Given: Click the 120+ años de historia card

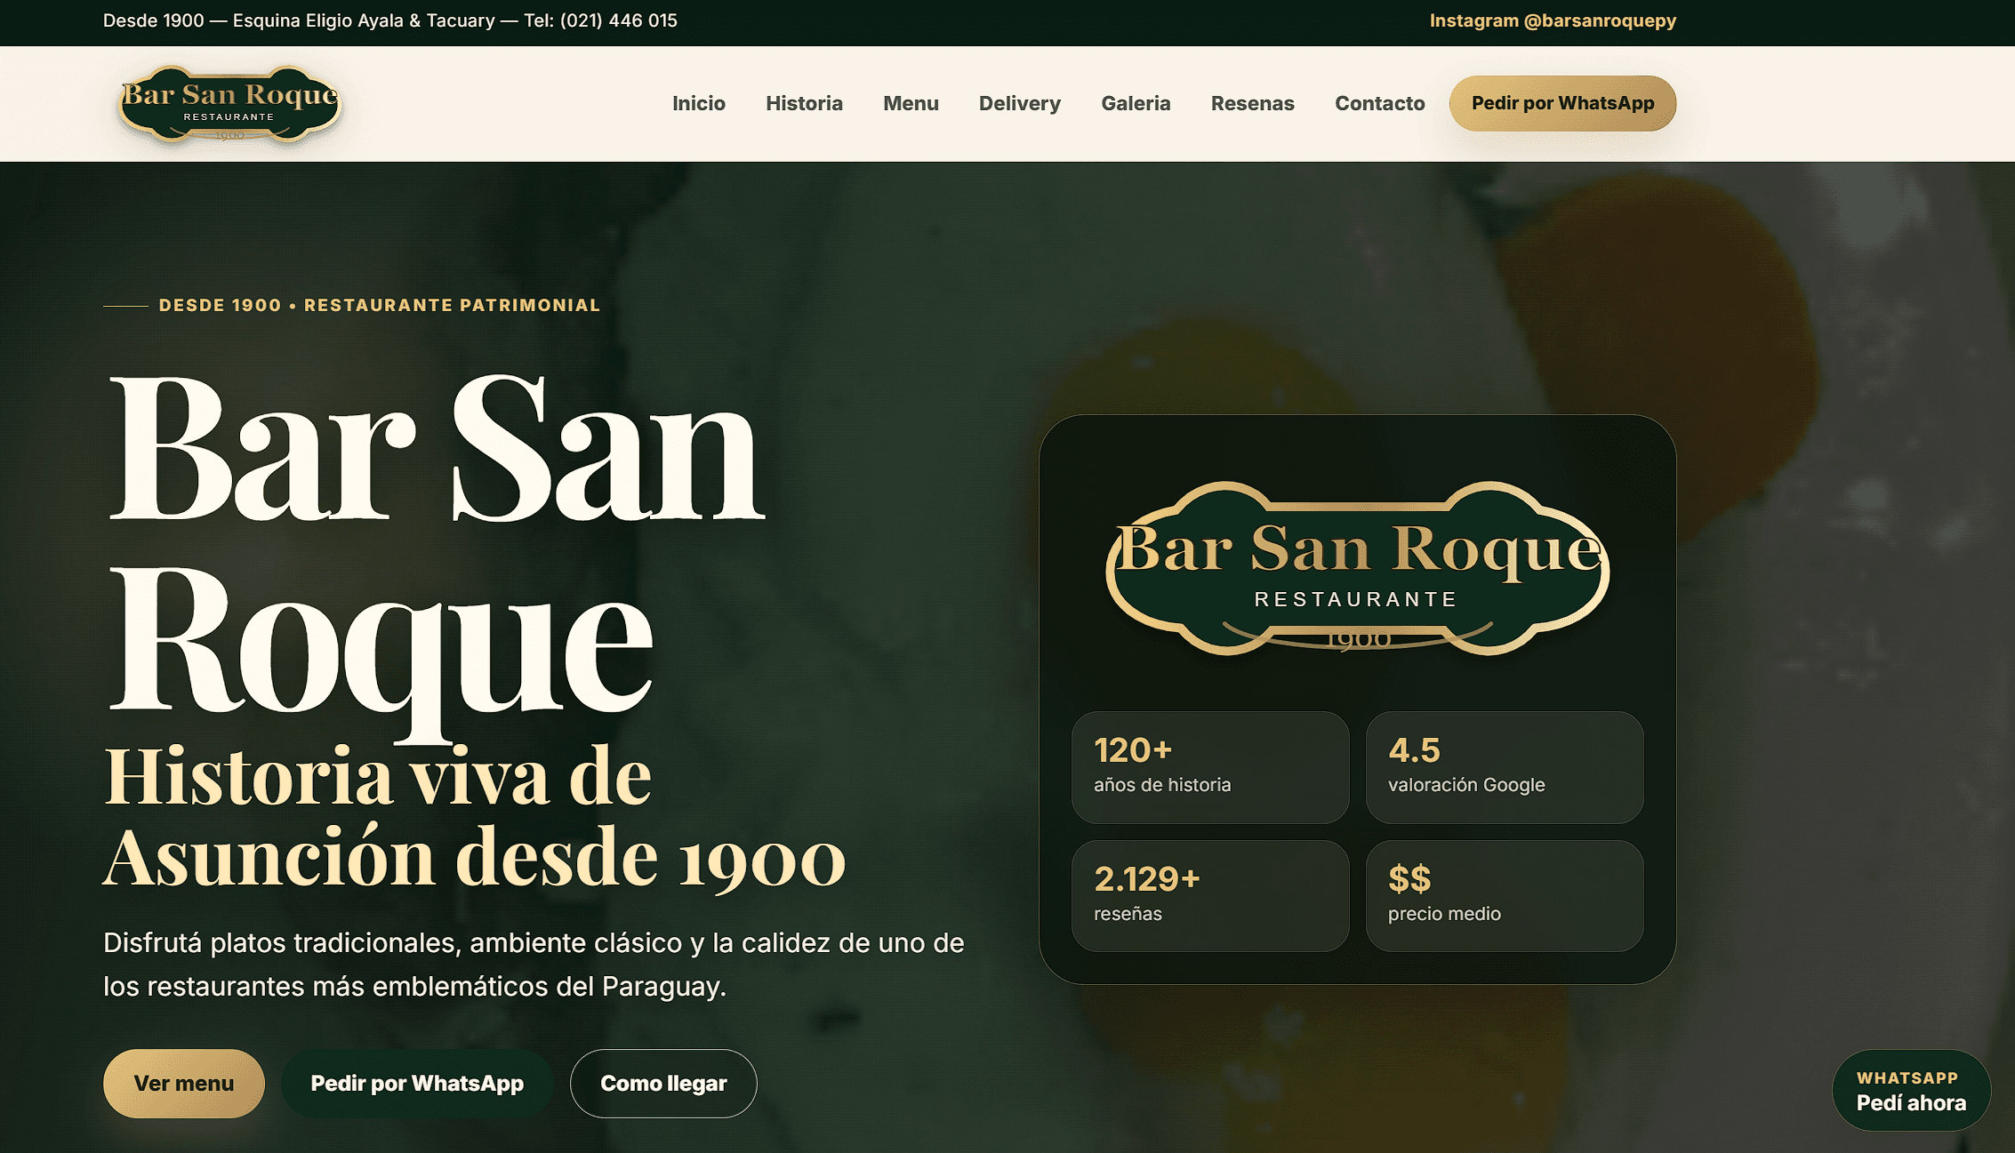Looking at the screenshot, I should point(1210,767).
